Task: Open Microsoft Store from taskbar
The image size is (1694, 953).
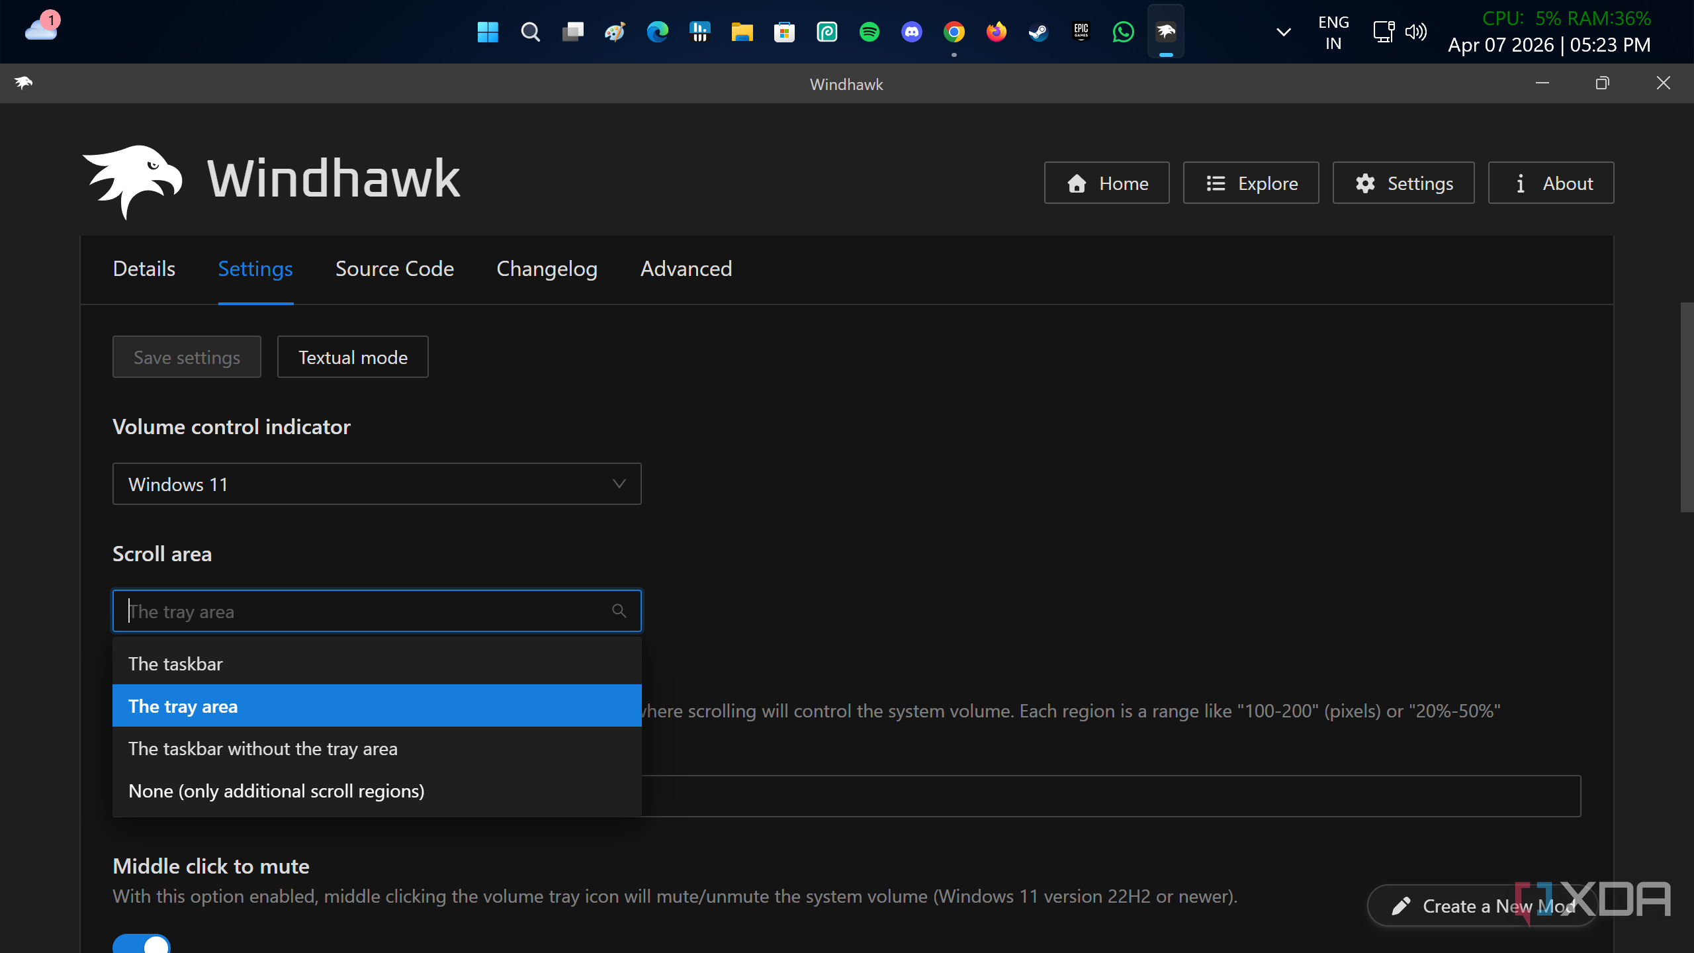Action: (x=784, y=32)
